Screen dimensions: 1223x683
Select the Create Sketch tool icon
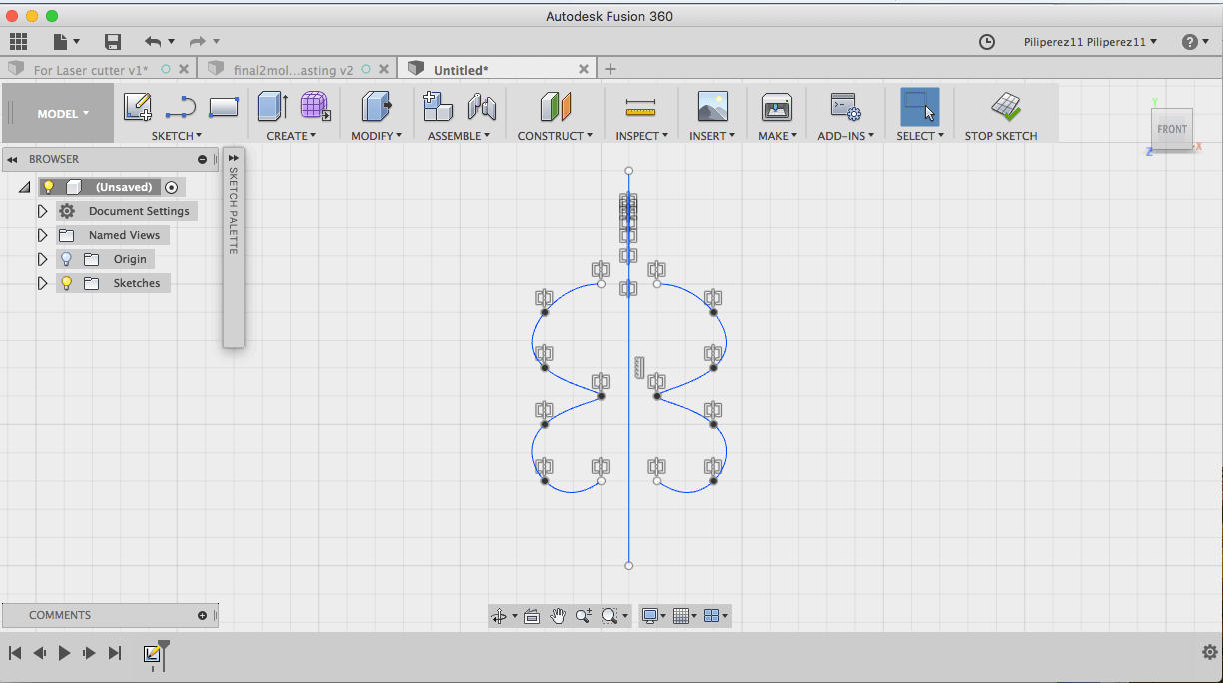(138, 107)
